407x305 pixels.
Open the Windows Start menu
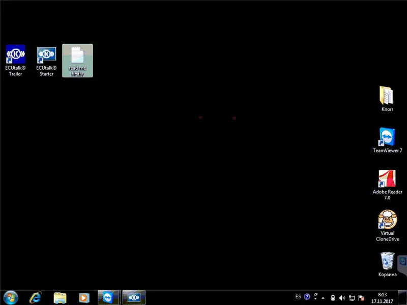[x=11, y=297]
